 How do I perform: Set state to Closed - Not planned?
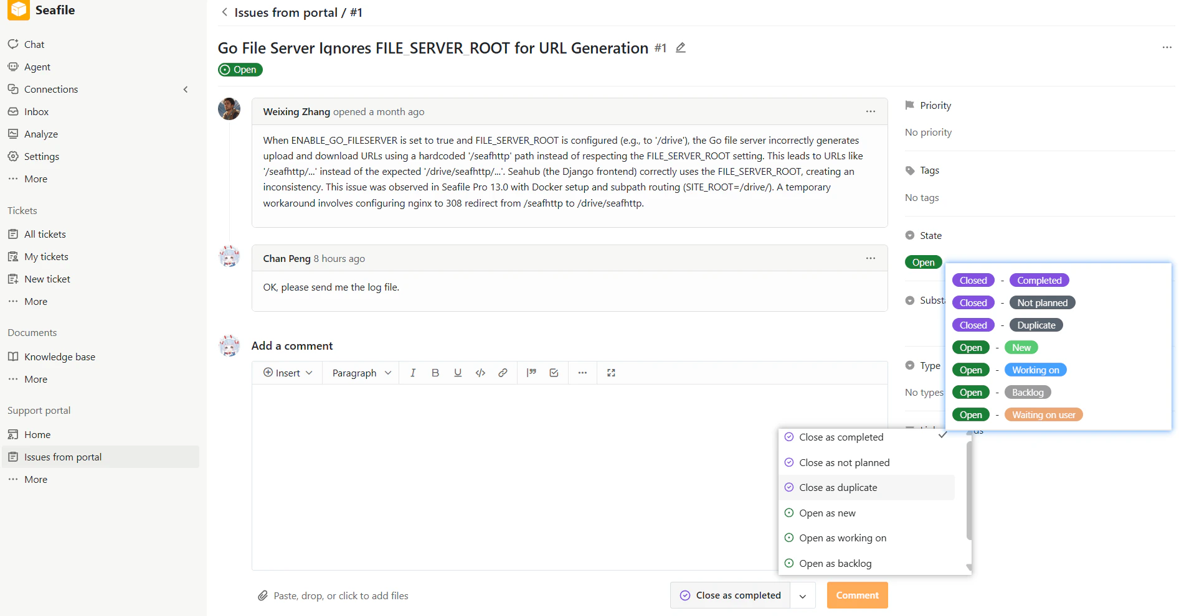(x=1014, y=303)
